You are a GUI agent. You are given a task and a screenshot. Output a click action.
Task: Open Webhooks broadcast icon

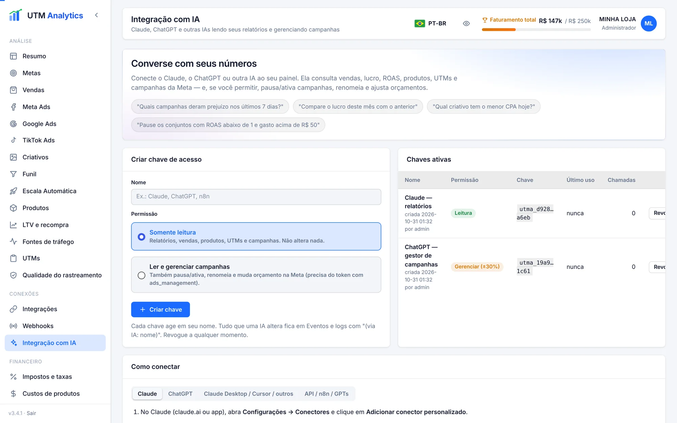pyautogui.click(x=13, y=326)
